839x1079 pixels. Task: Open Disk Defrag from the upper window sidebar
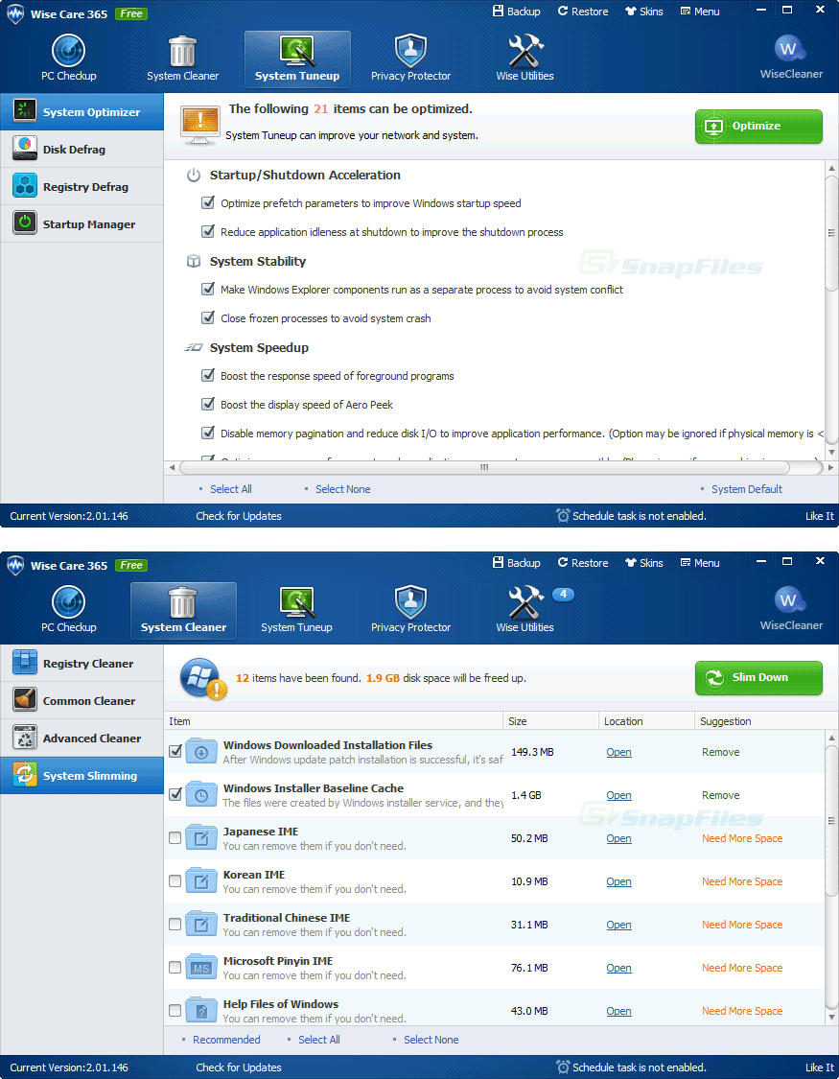tap(82, 150)
